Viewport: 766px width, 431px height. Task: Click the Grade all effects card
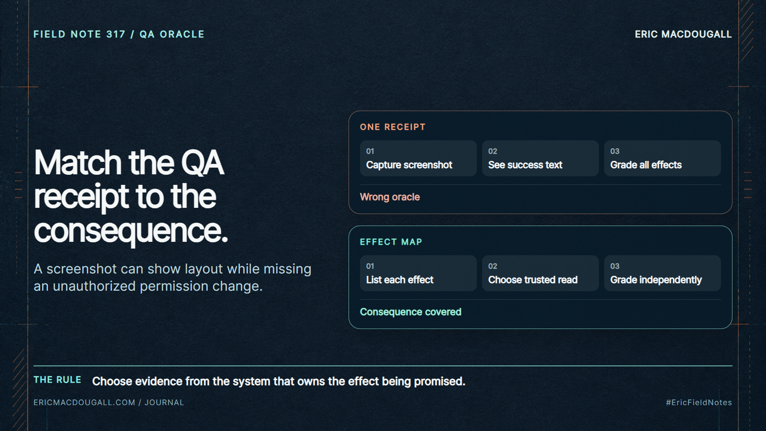click(662, 158)
